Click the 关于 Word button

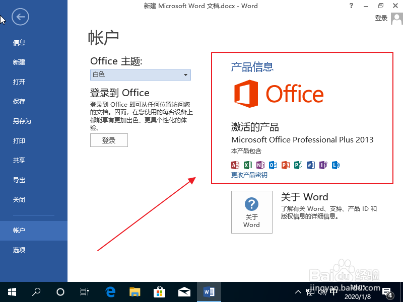click(x=251, y=212)
